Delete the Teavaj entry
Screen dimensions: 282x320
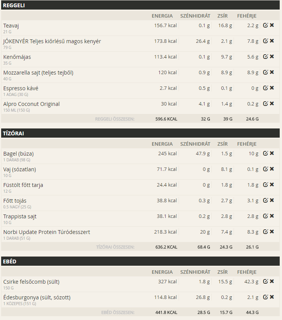272,25
